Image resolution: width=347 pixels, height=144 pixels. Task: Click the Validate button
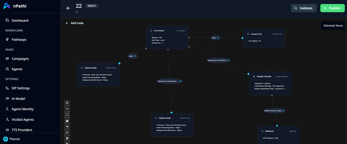[304, 8]
